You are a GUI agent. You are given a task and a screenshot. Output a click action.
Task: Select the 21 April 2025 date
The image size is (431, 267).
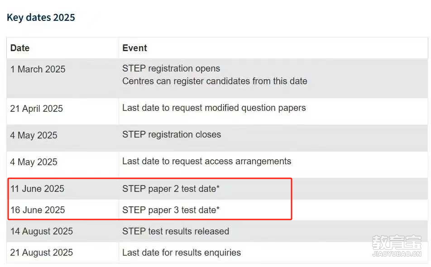coord(37,109)
